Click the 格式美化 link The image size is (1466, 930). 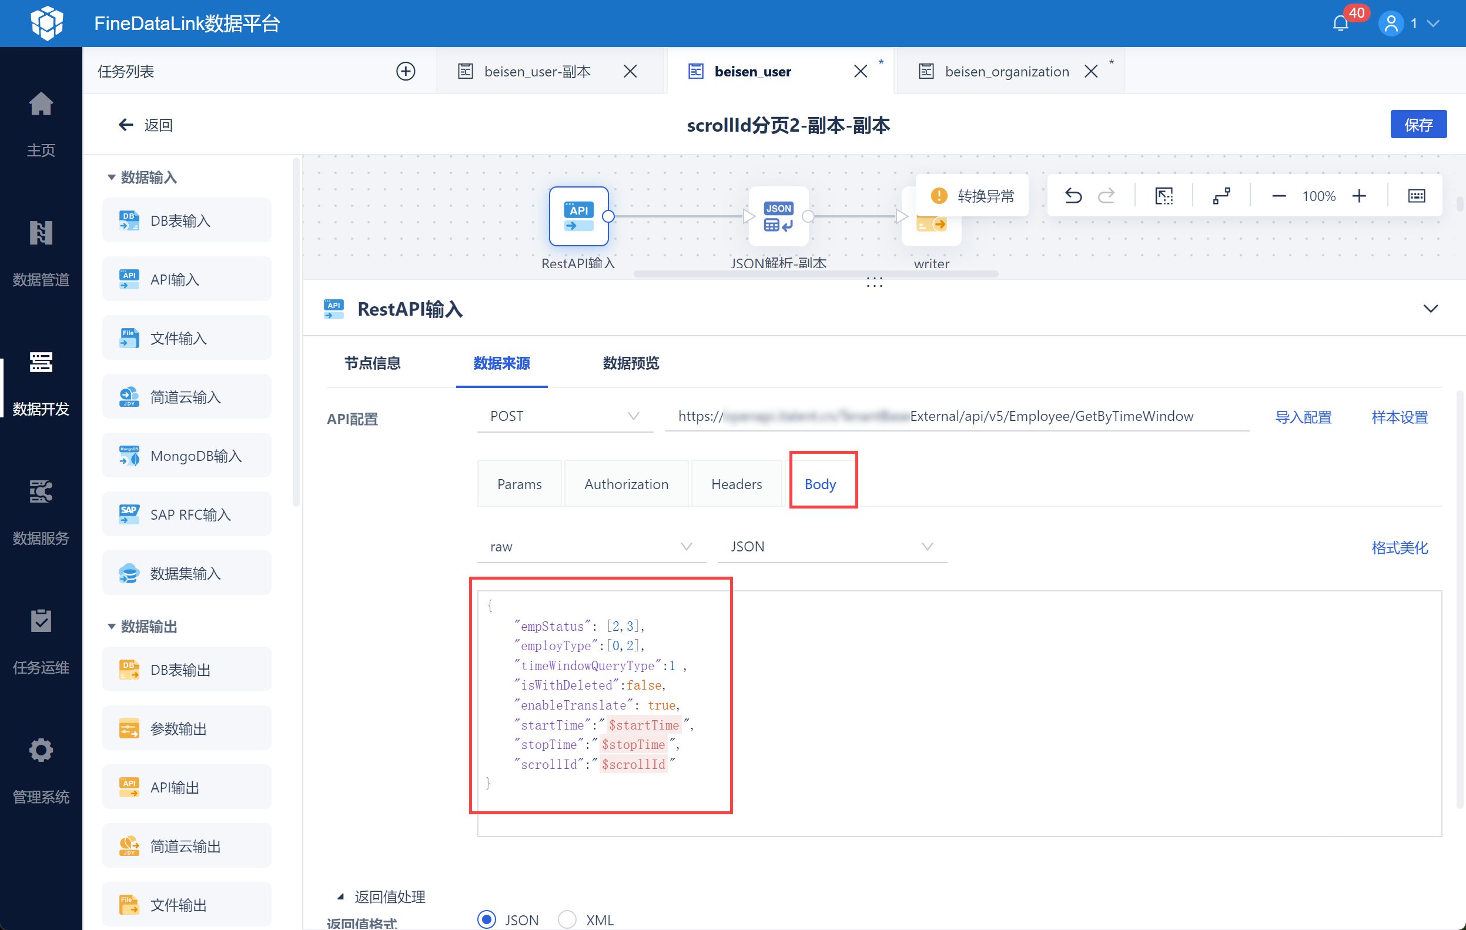[x=1399, y=547]
